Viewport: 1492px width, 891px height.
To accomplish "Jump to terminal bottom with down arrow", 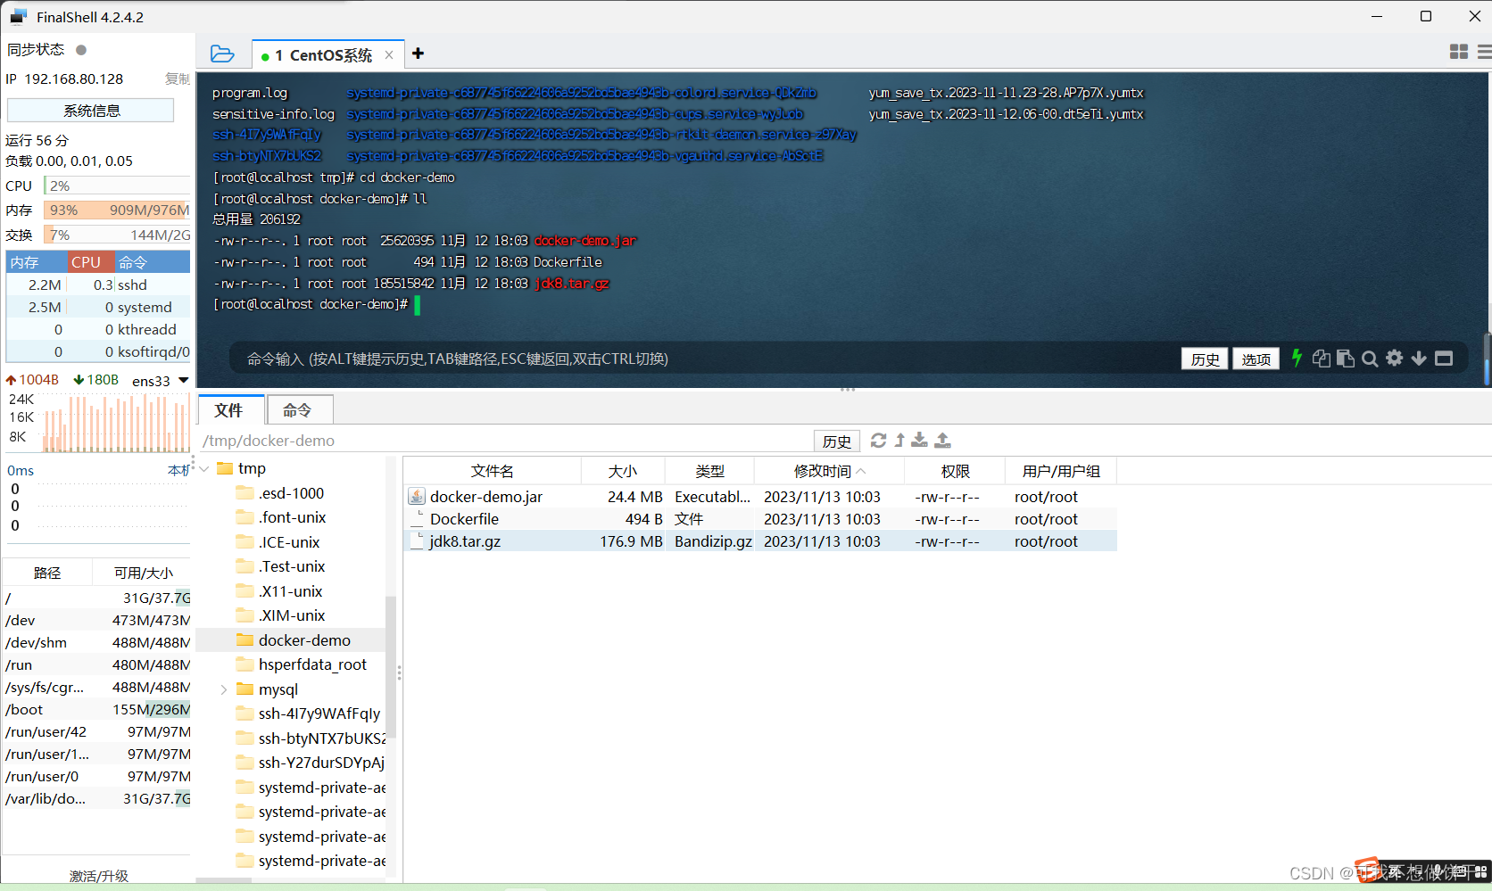I will pyautogui.click(x=1419, y=359).
